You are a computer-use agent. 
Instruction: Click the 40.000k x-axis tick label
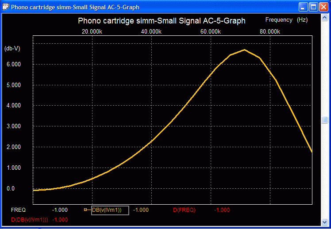[x=151, y=32]
